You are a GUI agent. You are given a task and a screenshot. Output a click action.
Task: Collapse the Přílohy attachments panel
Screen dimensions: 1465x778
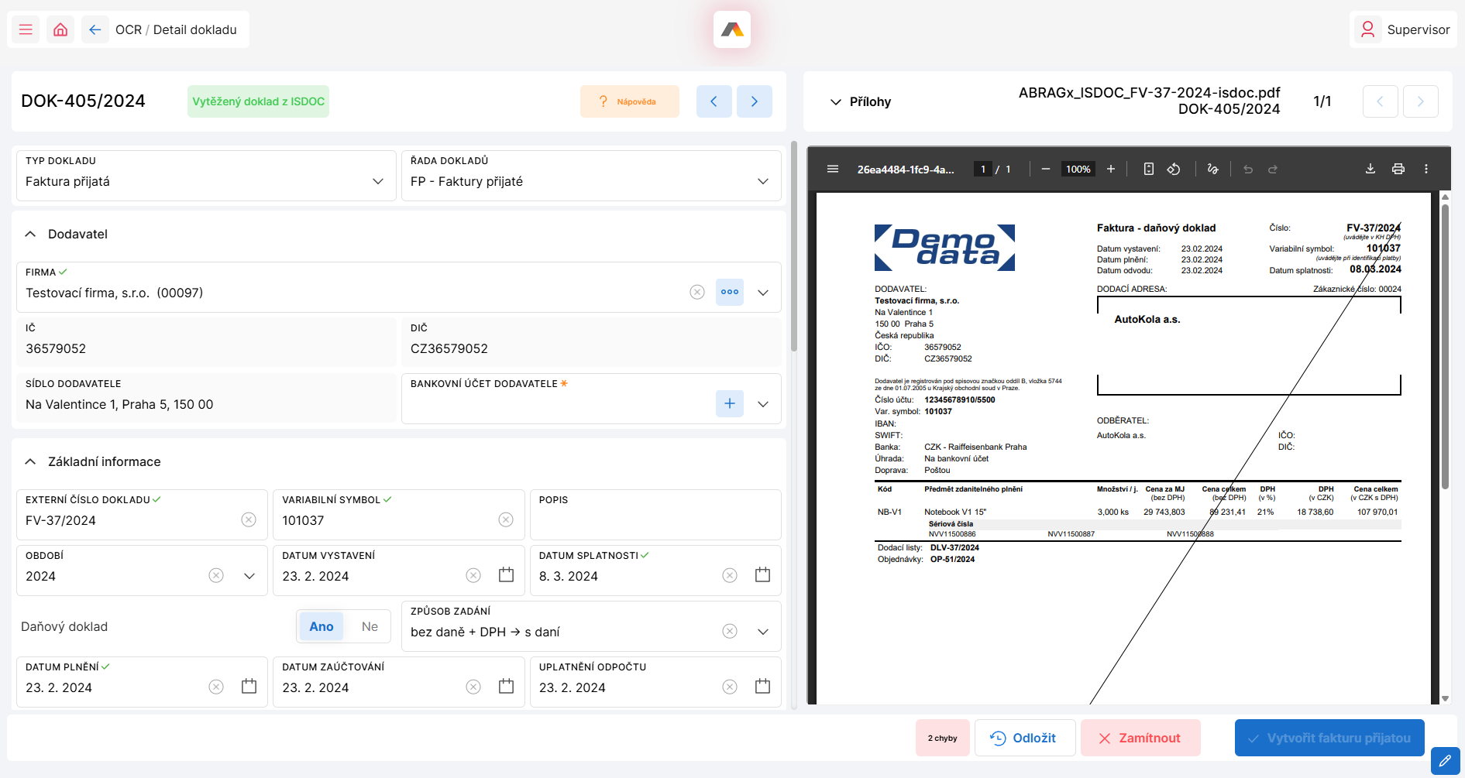coord(836,101)
